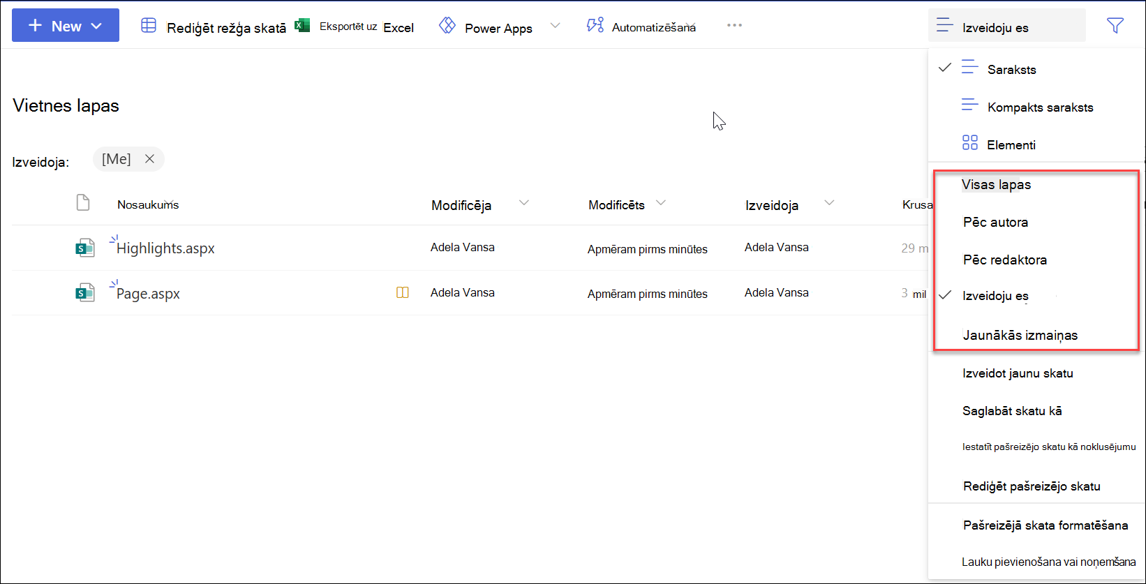Viewport: 1146px width, 584px height.
Task: Click the Modificēts column header
Action: point(616,204)
